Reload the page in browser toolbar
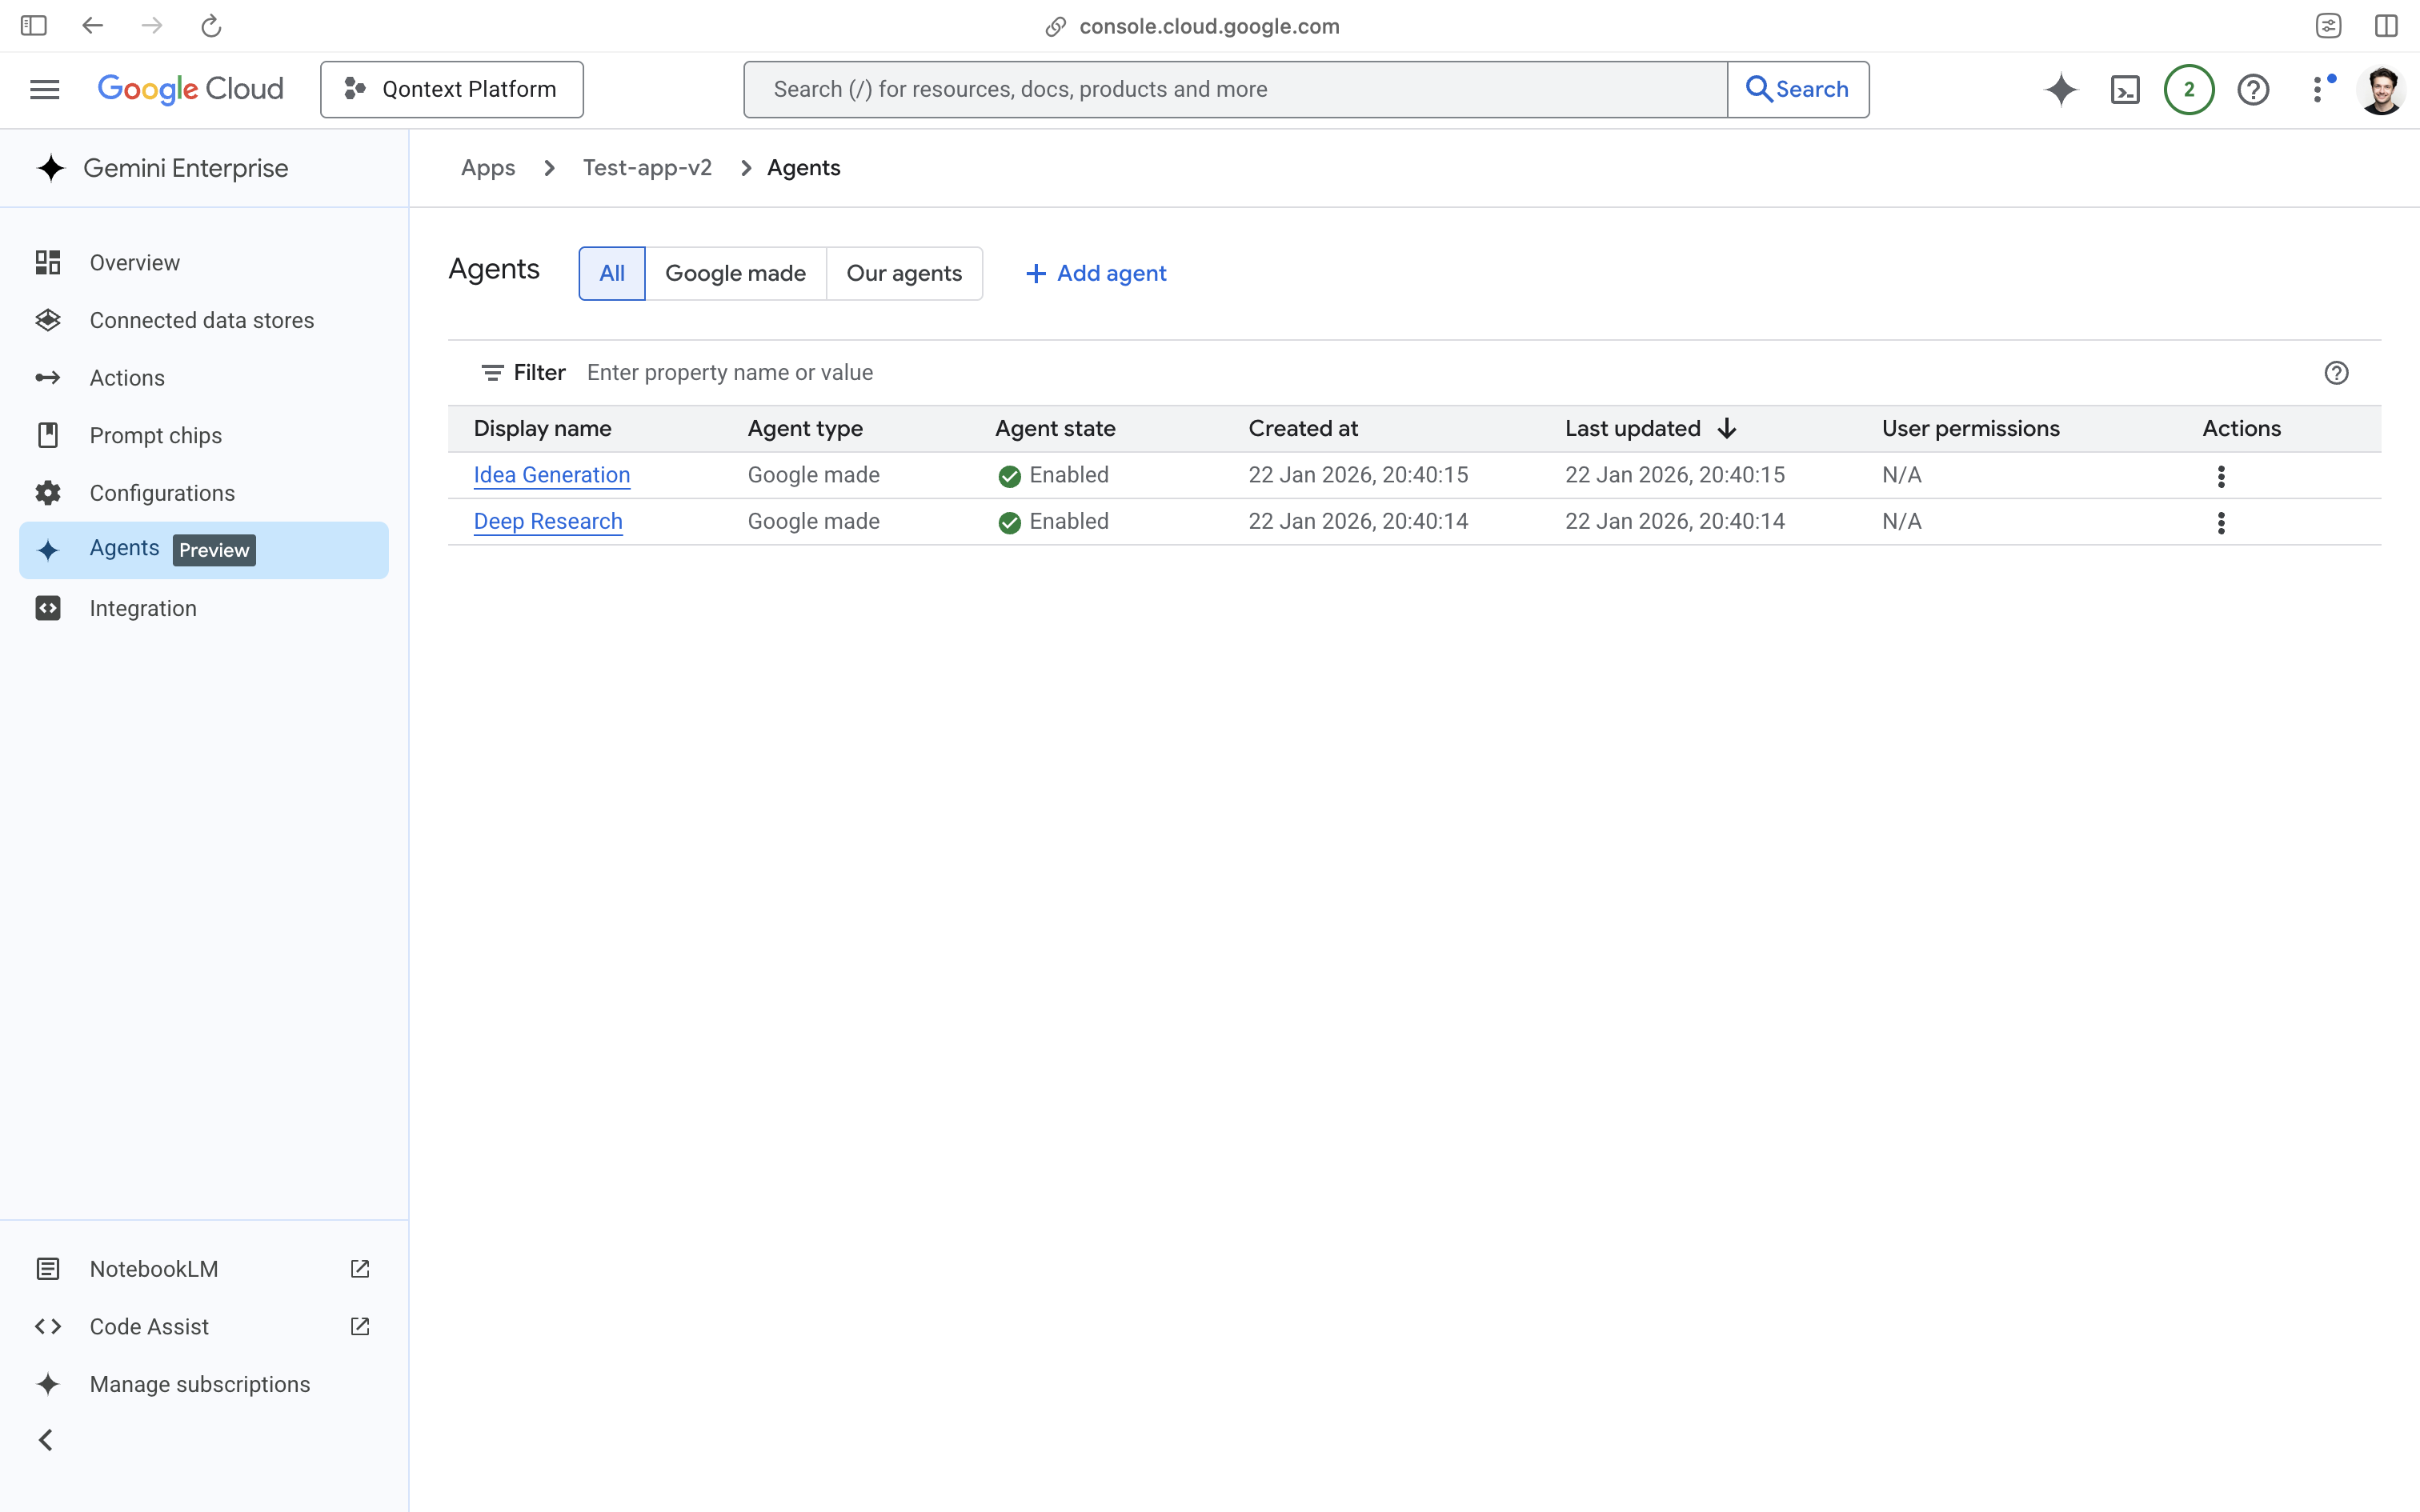Image resolution: width=2420 pixels, height=1512 pixels. pyautogui.click(x=211, y=26)
